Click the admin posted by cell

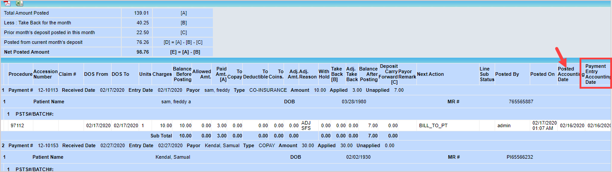pos(504,125)
